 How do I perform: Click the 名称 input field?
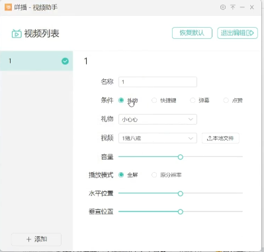157,82
